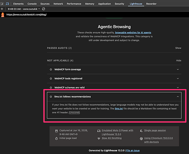Click the Unscored badge

click(74, 113)
